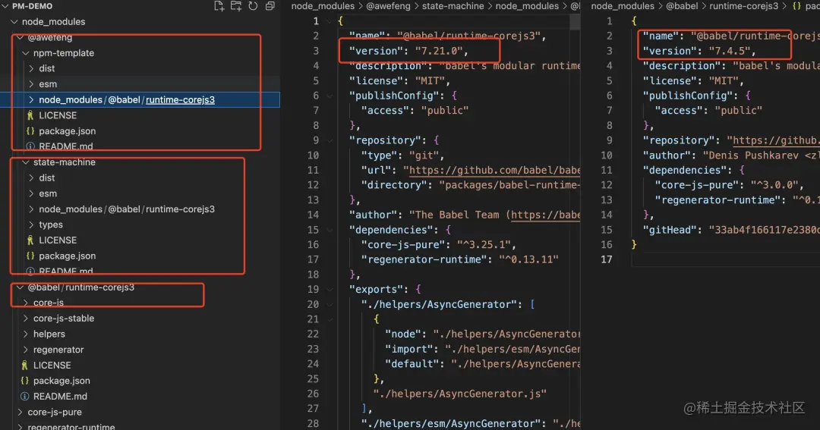Fold the dependencies block at line 15 in middle editor
Viewport: 820px width, 430px height.
click(x=330, y=230)
